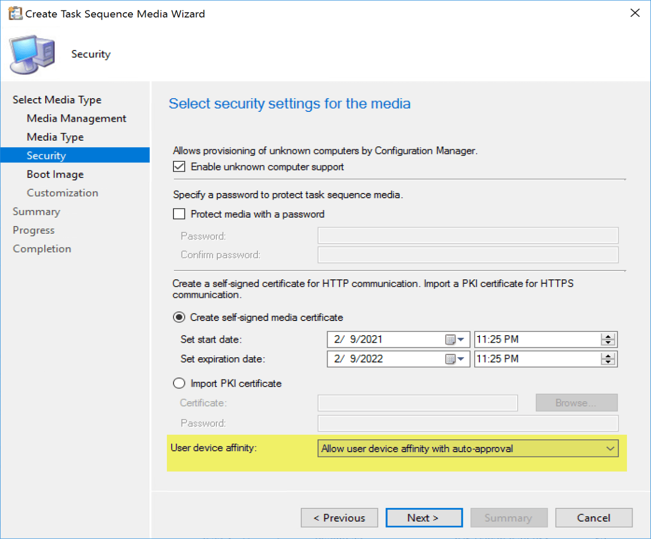Go to Media Type wizard step

pos(55,137)
